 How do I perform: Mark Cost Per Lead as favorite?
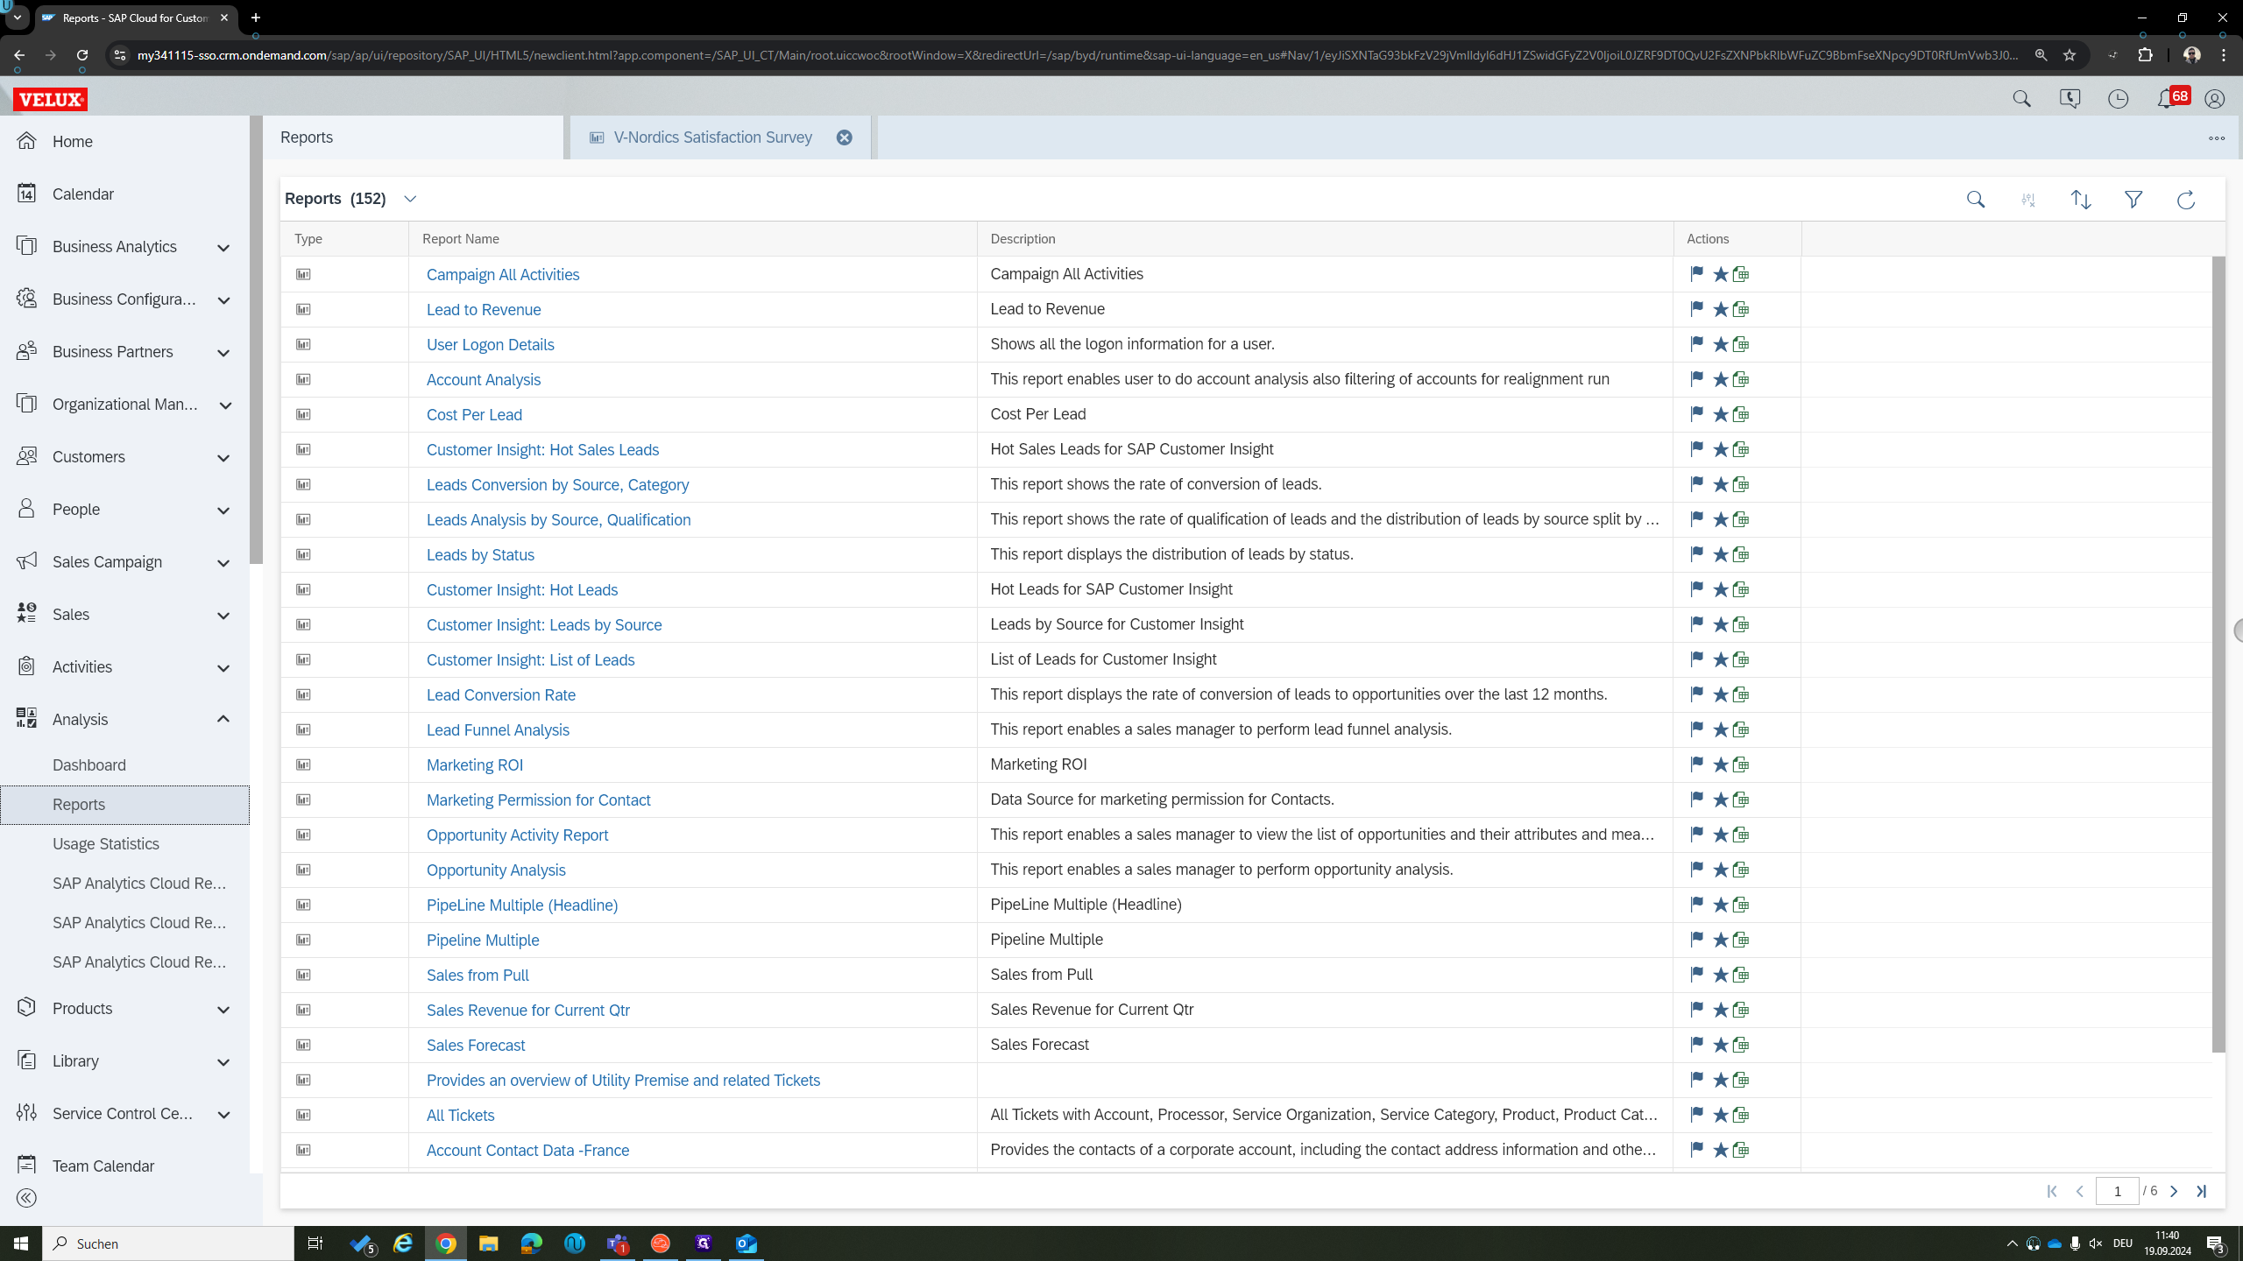tap(1720, 414)
